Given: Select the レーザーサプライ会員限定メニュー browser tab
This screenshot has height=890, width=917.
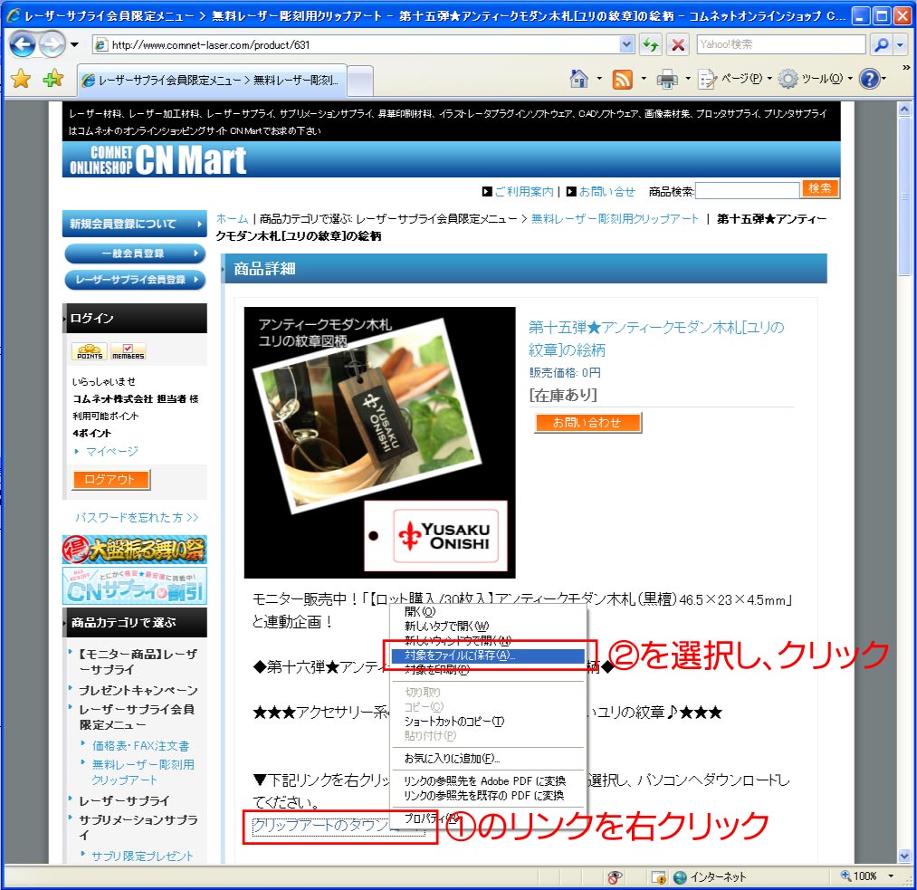Looking at the screenshot, I should (x=213, y=80).
